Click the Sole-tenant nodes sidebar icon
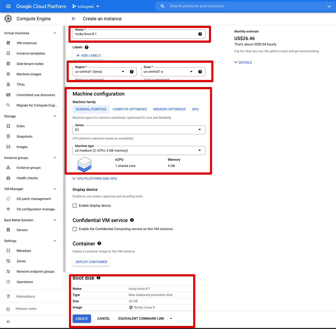The width and height of the screenshot is (336, 329). coord(8,64)
